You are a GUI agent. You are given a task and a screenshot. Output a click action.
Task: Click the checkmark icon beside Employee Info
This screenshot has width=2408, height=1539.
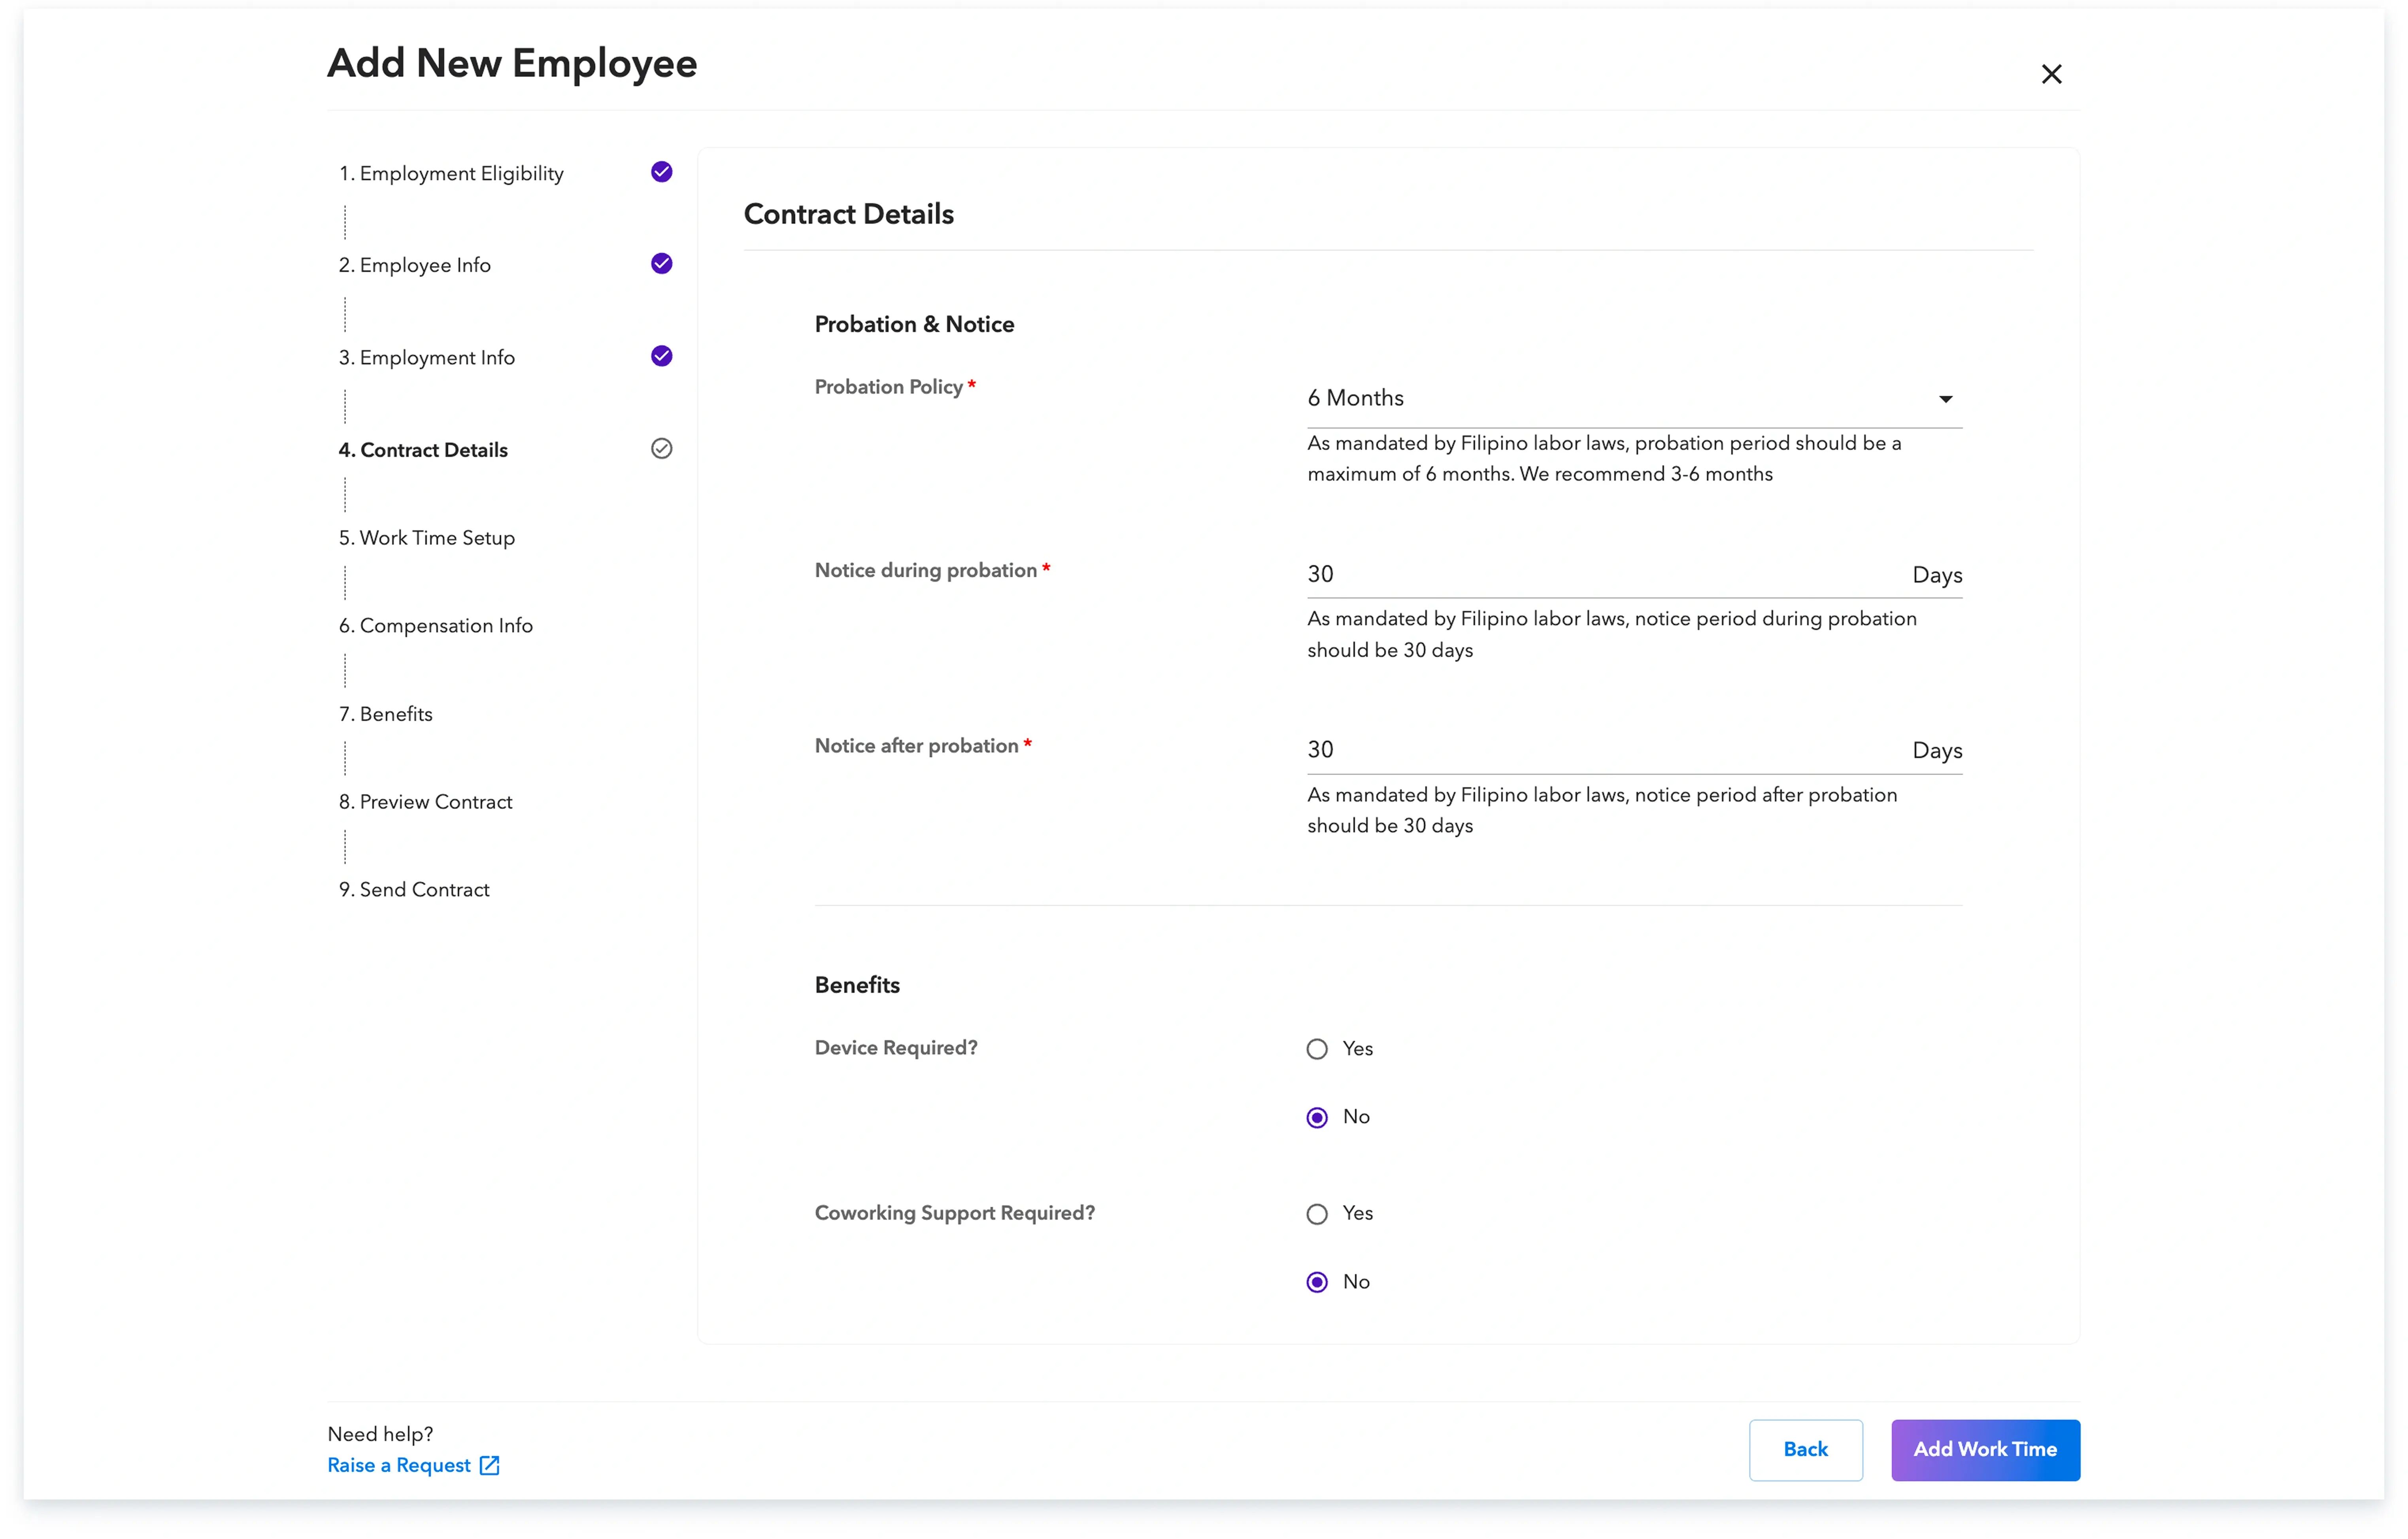pyautogui.click(x=661, y=264)
